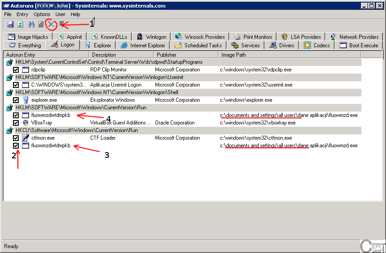Screen dimensions: 386x253
Task: Open the Help menu
Action: 76,14
